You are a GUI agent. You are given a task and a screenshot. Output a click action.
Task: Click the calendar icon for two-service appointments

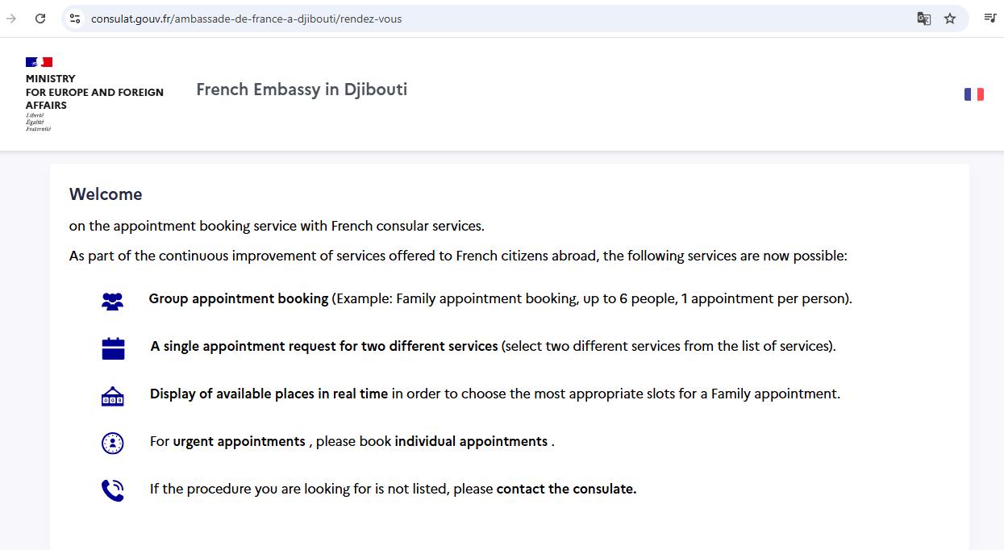[112, 347]
